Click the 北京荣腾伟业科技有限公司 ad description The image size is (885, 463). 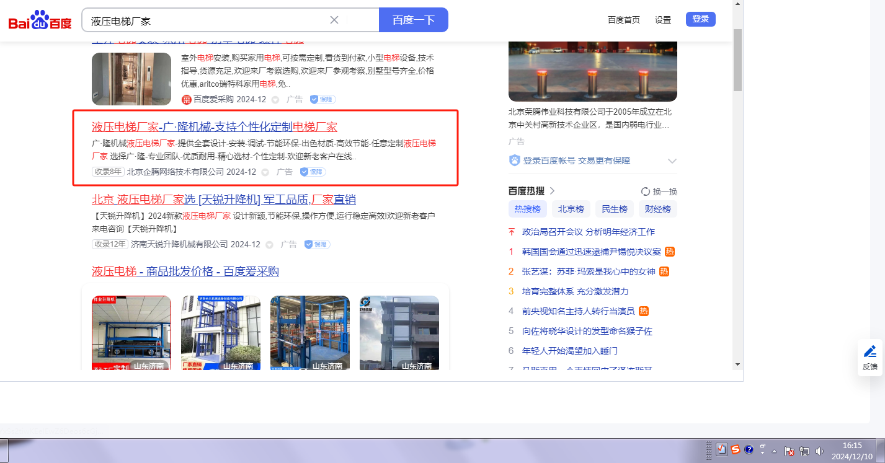point(590,118)
